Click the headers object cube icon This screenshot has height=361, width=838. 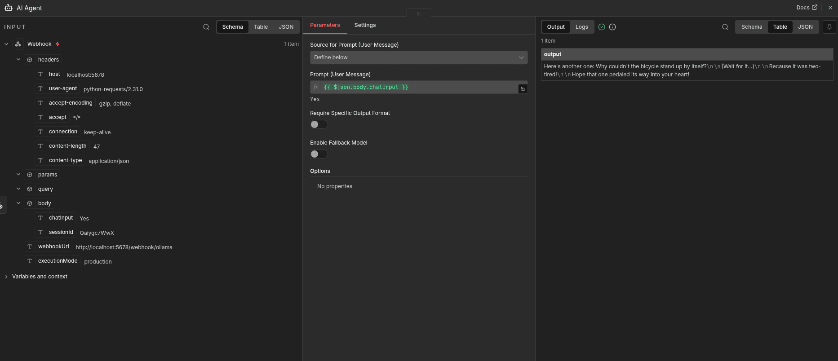click(30, 60)
